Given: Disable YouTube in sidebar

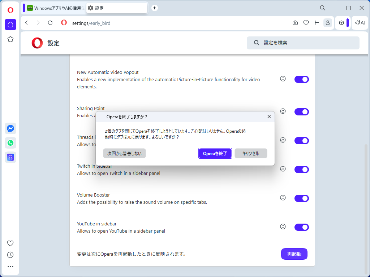Looking at the screenshot, I should [x=302, y=227].
